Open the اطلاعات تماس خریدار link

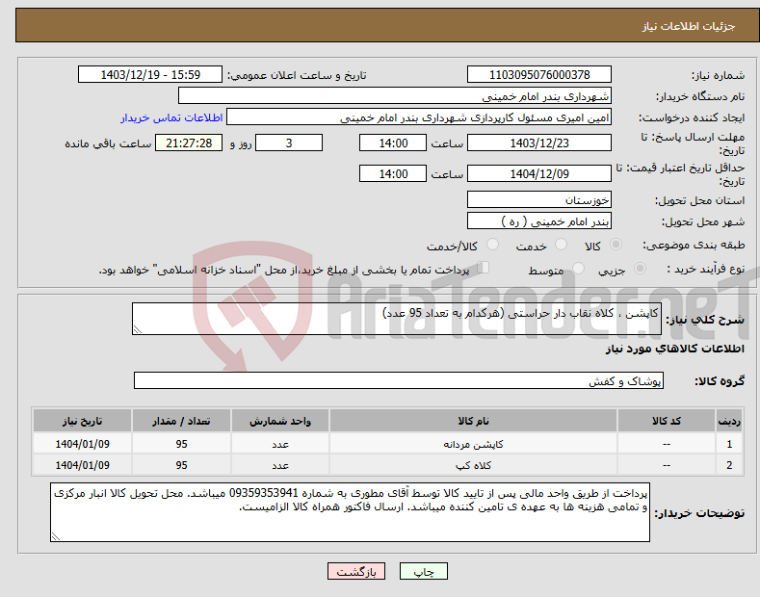tap(171, 117)
